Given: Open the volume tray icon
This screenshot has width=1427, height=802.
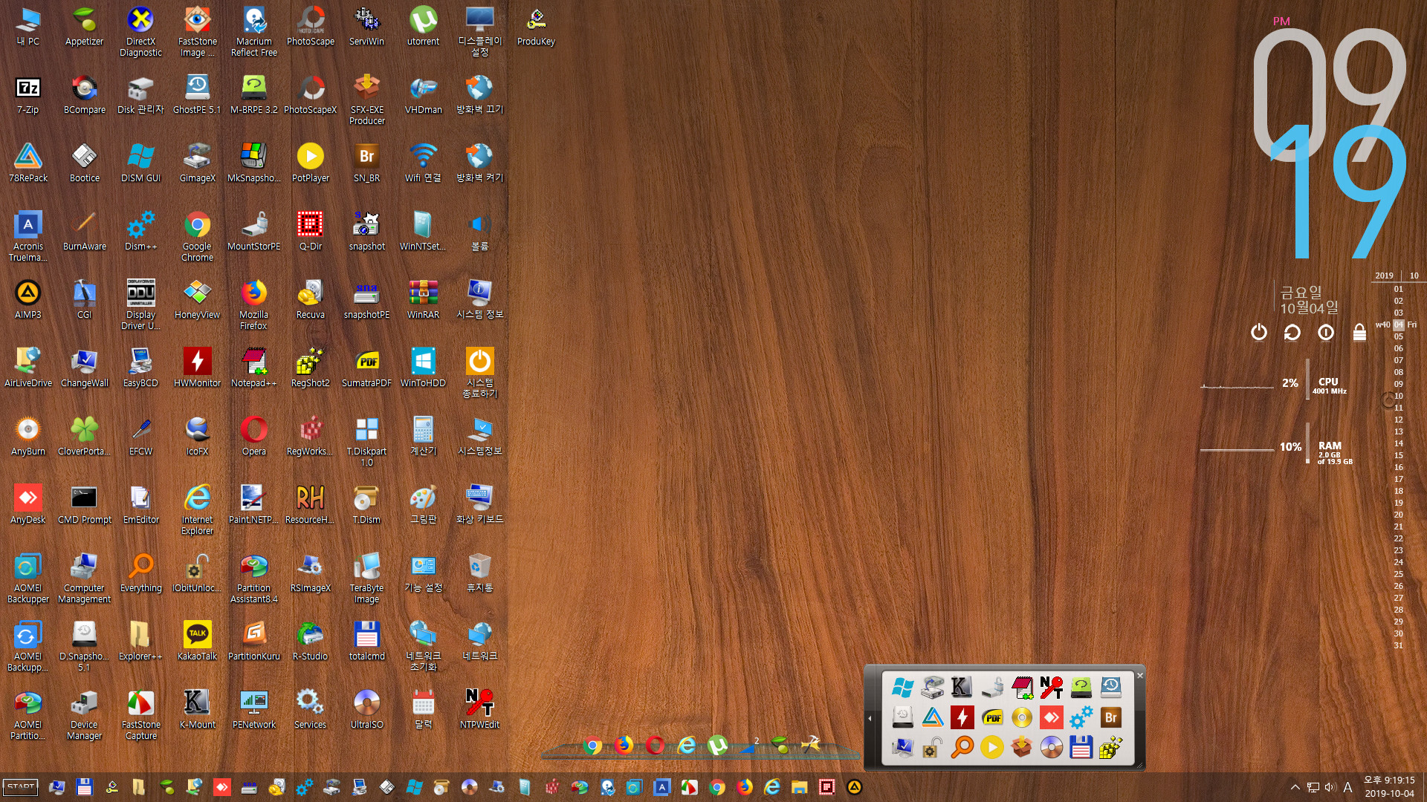Looking at the screenshot, I should [x=1330, y=787].
